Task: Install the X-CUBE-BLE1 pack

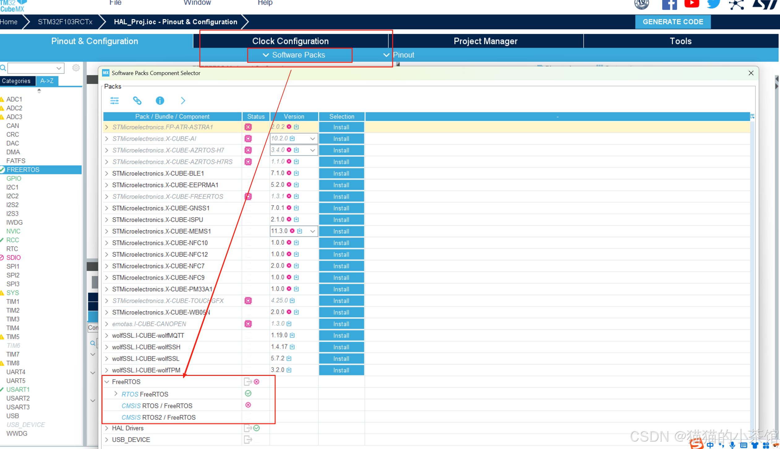Action: click(341, 173)
